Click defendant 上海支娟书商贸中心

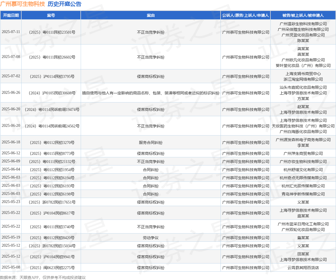tap(303, 74)
